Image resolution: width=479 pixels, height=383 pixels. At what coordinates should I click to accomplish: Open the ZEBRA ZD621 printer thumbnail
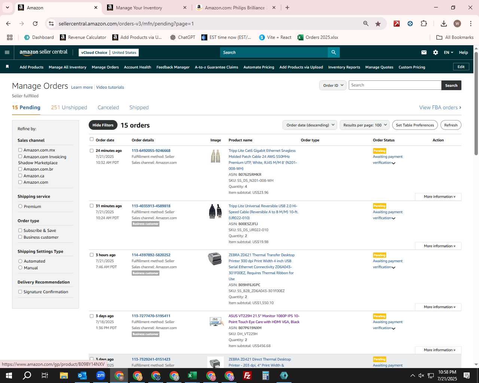click(x=215, y=259)
